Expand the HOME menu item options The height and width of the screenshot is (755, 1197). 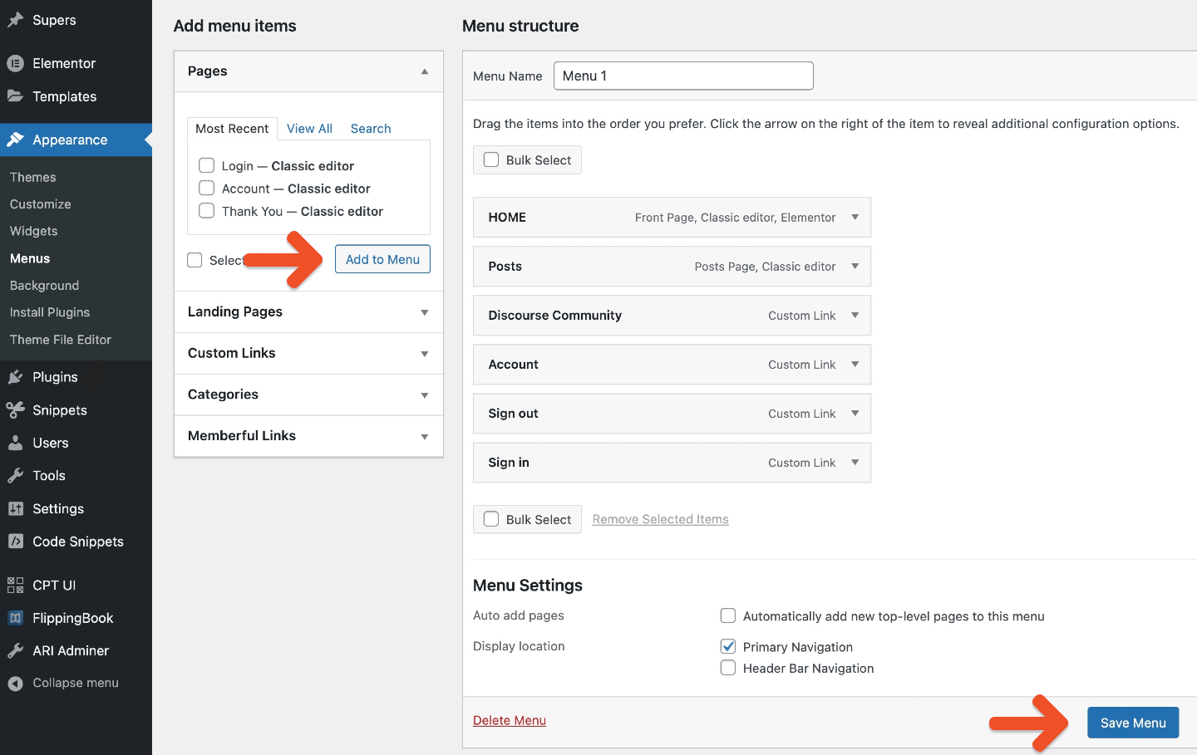(855, 218)
